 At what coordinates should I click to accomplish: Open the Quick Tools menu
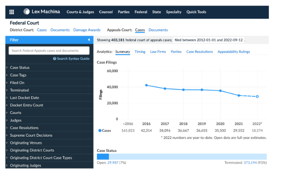(196, 12)
